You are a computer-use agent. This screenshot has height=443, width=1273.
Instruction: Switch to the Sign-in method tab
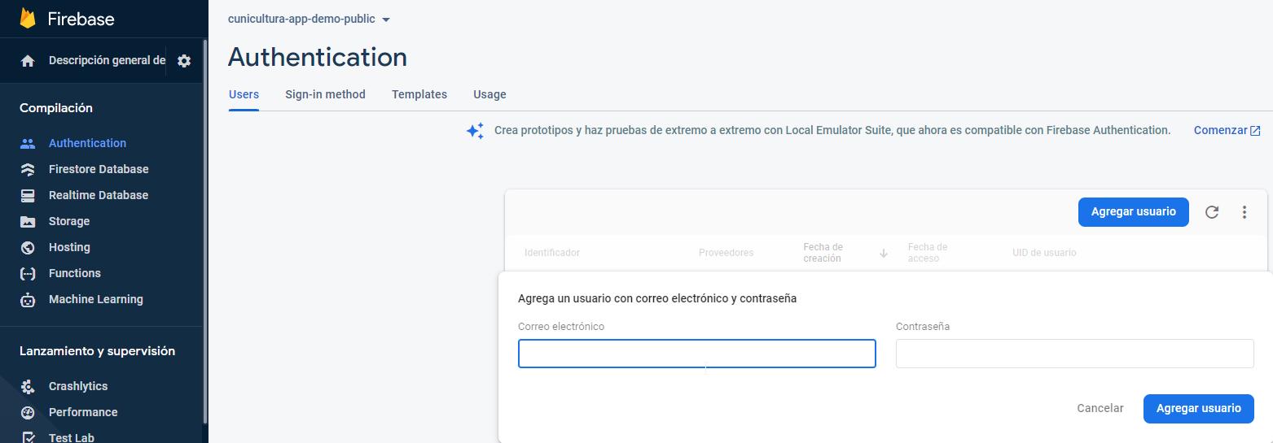[x=325, y=94]
